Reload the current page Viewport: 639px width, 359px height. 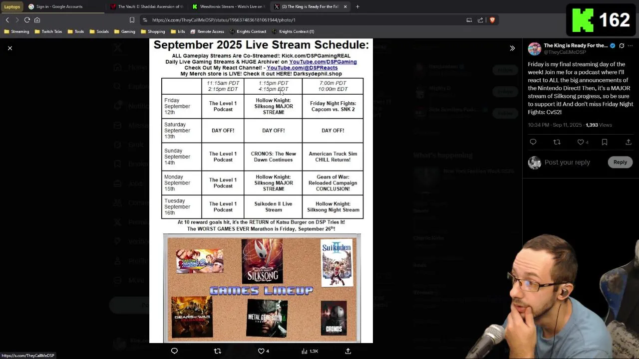point(27,20)
